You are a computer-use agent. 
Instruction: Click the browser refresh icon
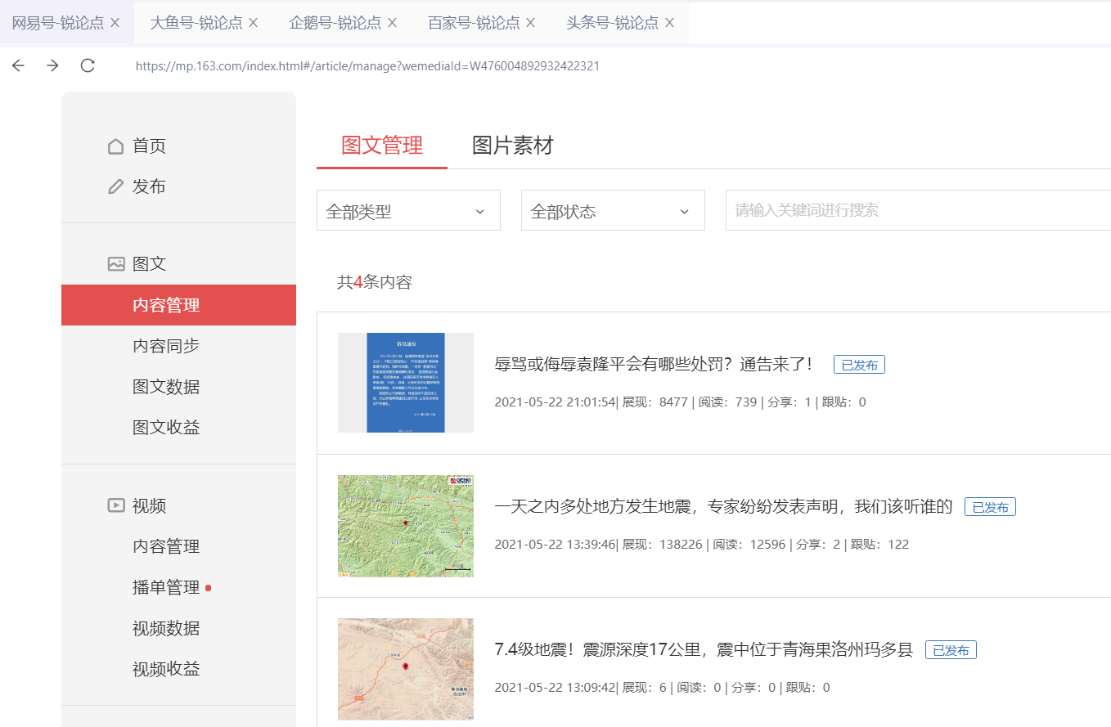pos(88,66)
